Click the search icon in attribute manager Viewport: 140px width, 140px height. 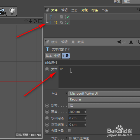(138, 42)
